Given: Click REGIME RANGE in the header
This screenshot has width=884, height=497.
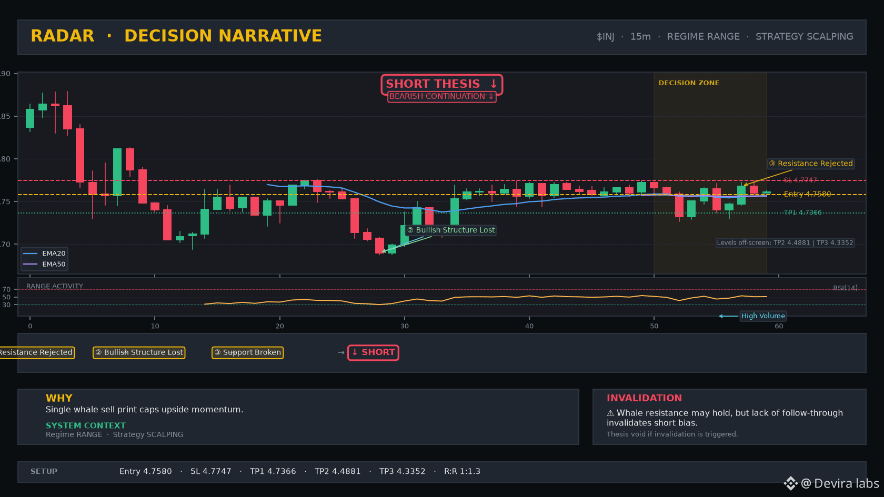Looking at the screenshot, I should click(x=703, y=37).
